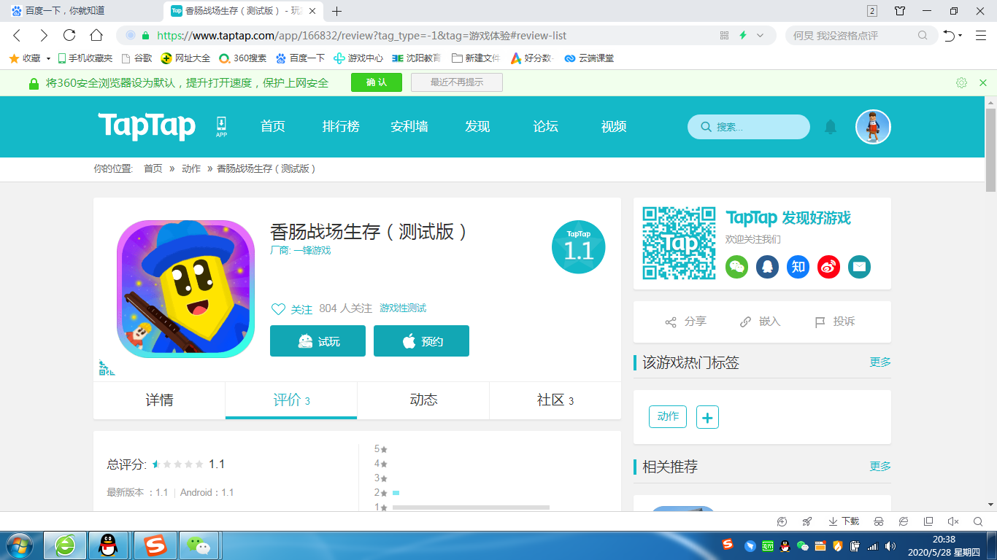Click the Zhihu social icon
Image resolution: width=997 pixels, height=560 pixels.
pyautogui.click(x=798, y=267)
